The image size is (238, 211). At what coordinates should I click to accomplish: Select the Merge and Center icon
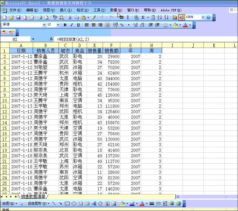pos(107,25)
